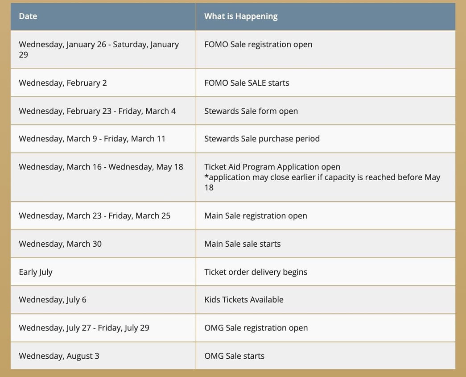
Task: Click the Date column header
Action: (28, 17)
